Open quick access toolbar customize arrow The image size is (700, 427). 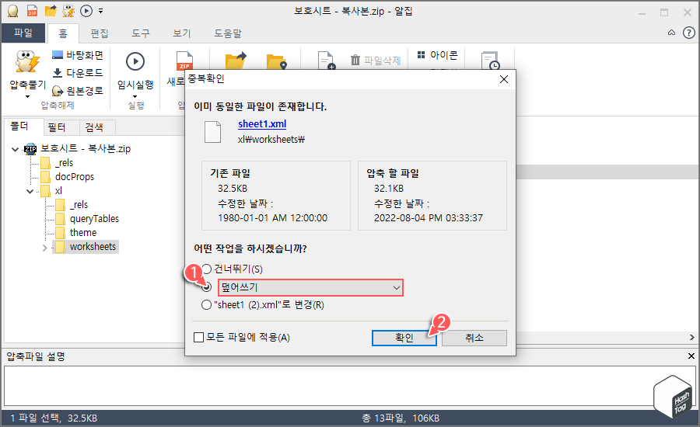101,11
